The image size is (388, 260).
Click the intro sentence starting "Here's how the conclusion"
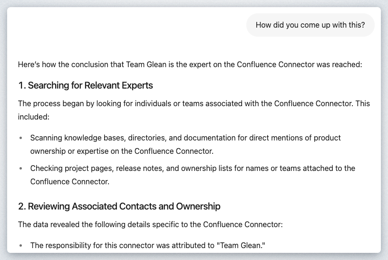[190, 64]
